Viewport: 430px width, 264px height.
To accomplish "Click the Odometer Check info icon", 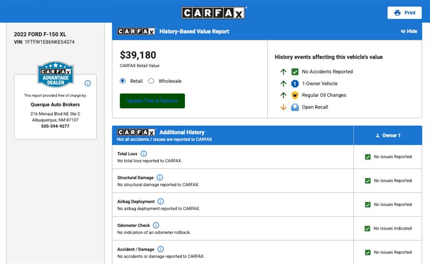I will click(156, 225).
